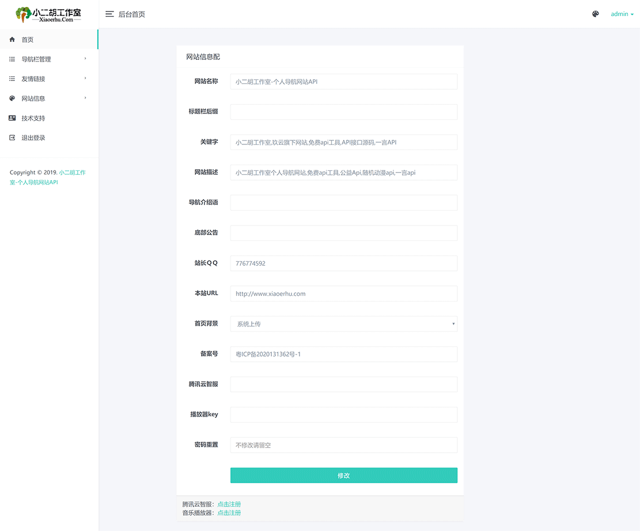Click the logout icon beside 退出登录
The width and height of the screenshot is (640, 531).
click(x=12, y=137)
